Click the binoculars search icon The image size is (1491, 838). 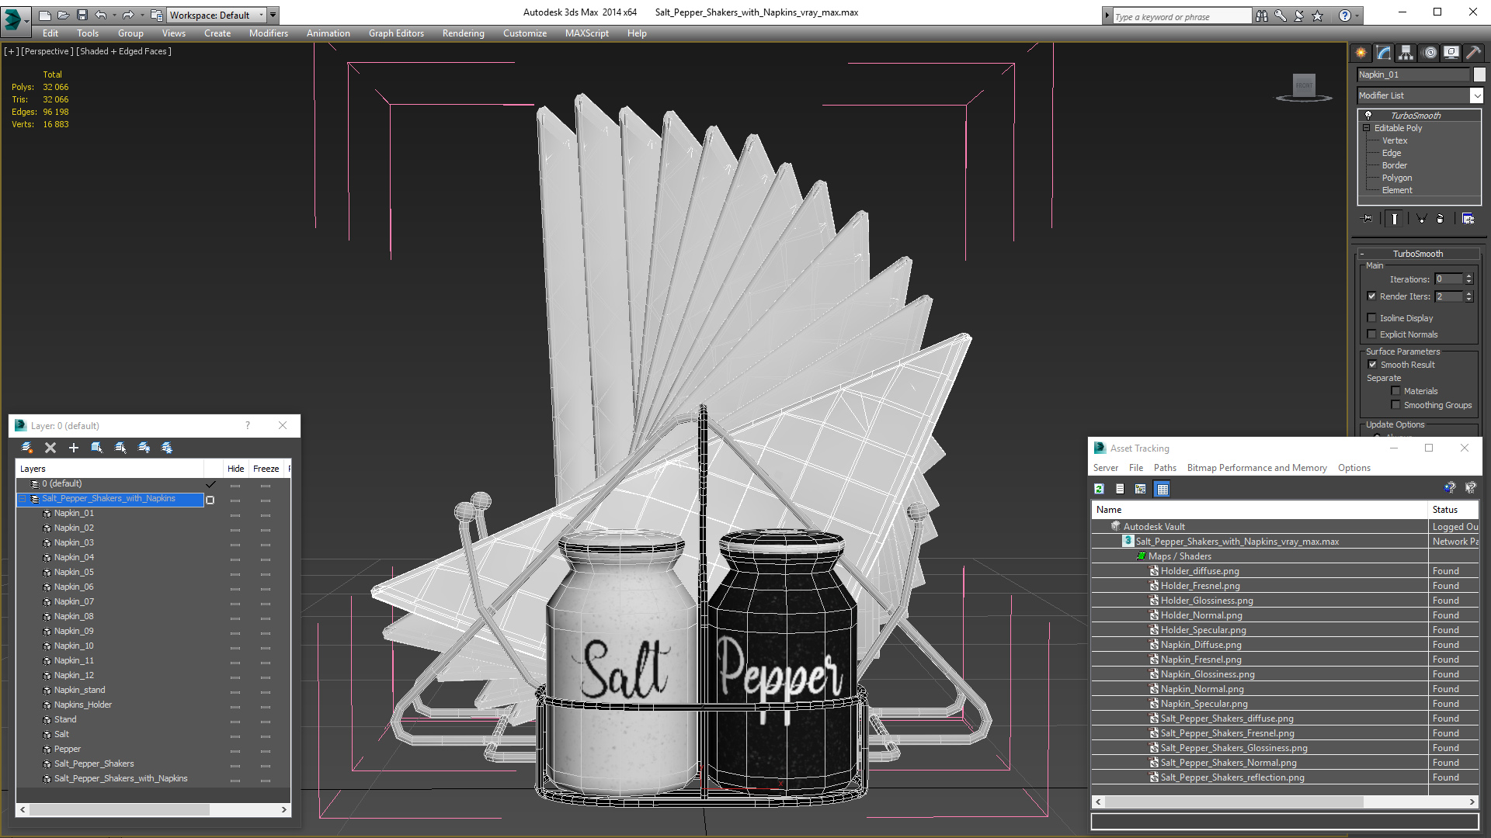coord(1261,16)
